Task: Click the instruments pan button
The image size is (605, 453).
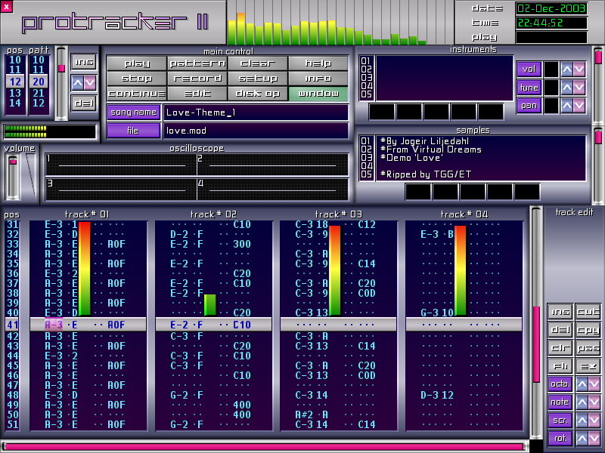Action: coord(529,106)
